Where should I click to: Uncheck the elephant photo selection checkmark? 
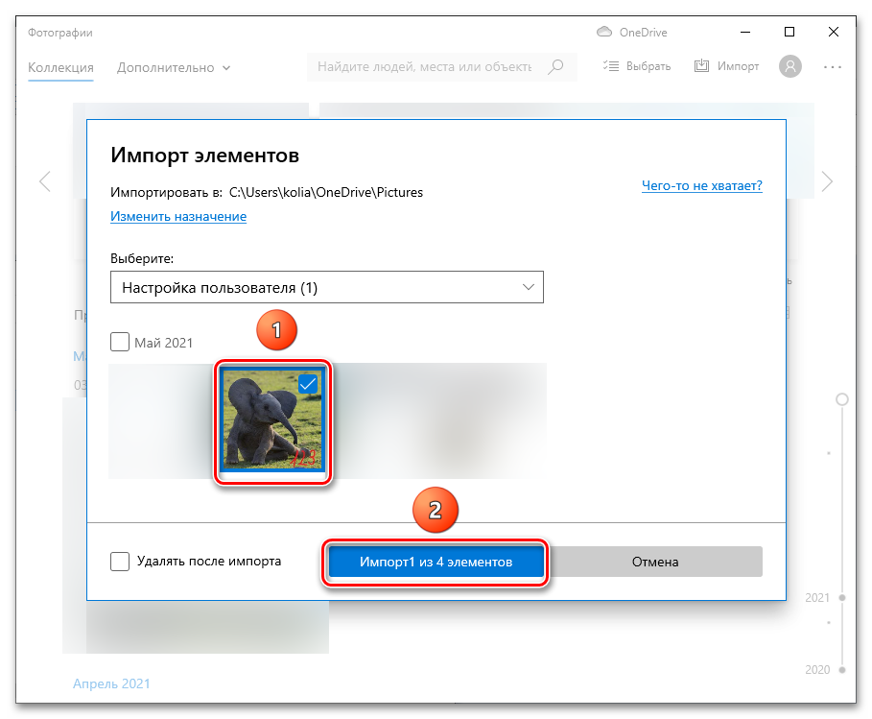tap(308, 384)
